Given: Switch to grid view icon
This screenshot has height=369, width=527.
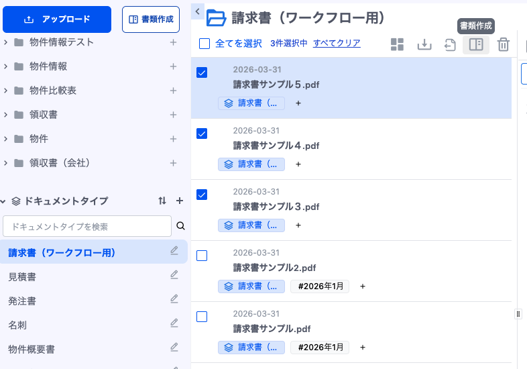Looking at the screenshot, I should (x=397, y=44).
